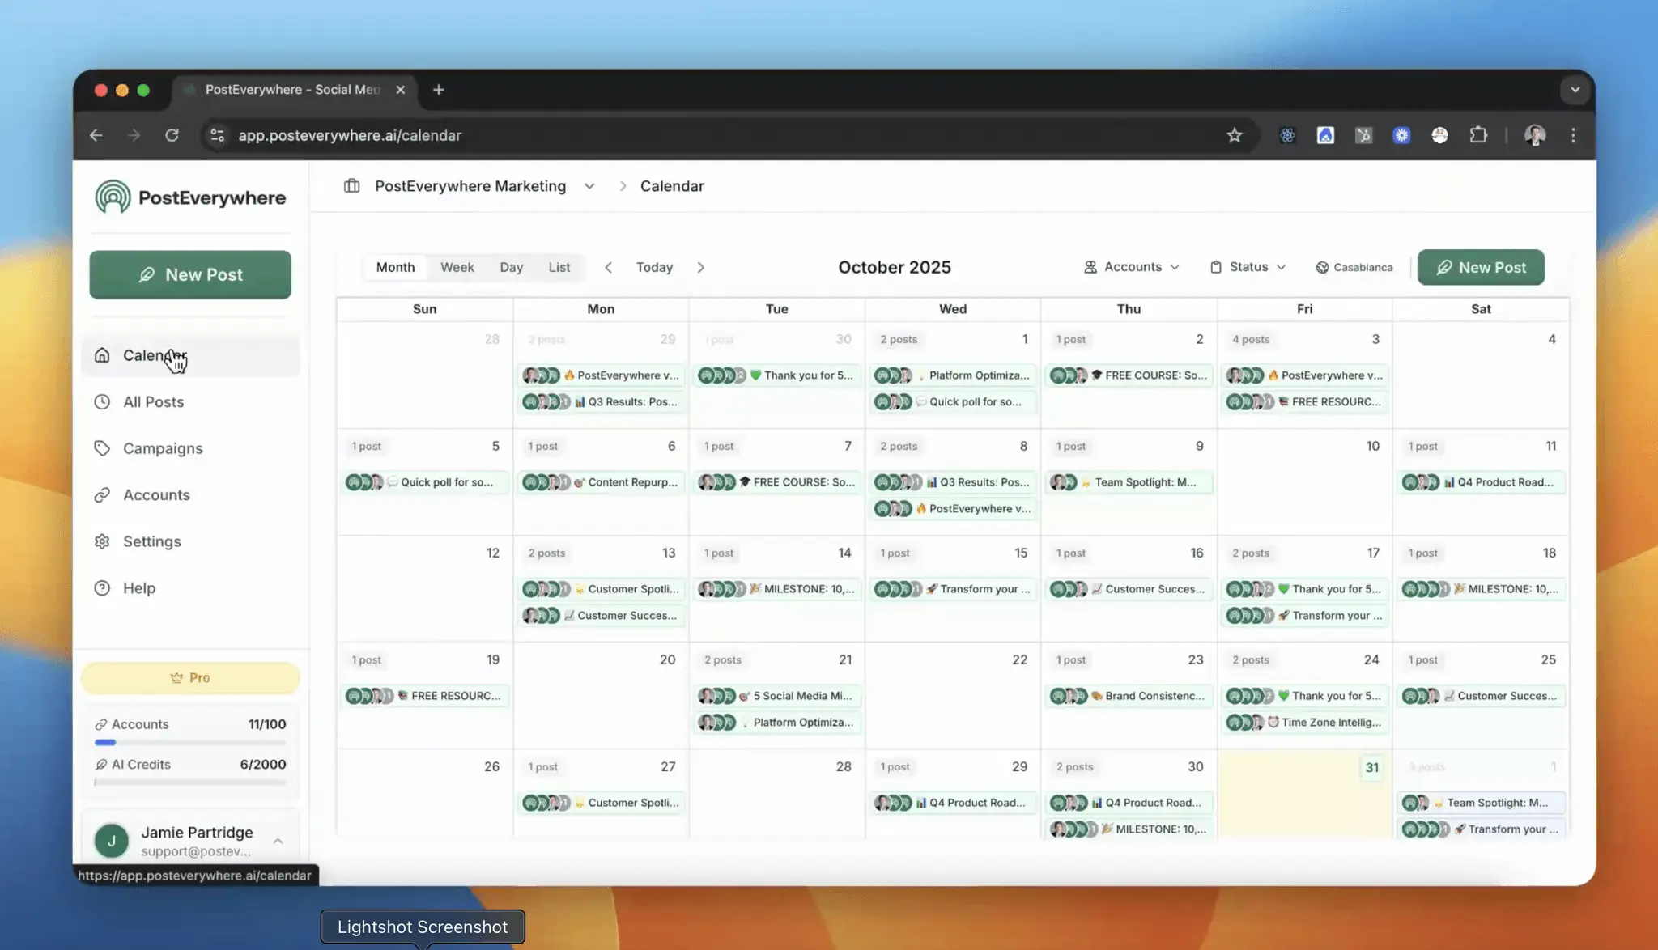View site information icon in address bar
The width and height of the screenshot is (1658, 950).
pyautogui.click(x=217, y=135)
